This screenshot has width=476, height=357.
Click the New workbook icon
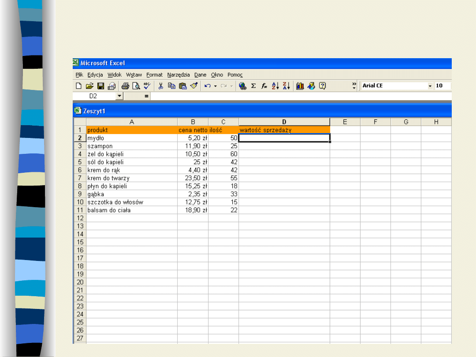pyautogui.click(x=79, y=86)
